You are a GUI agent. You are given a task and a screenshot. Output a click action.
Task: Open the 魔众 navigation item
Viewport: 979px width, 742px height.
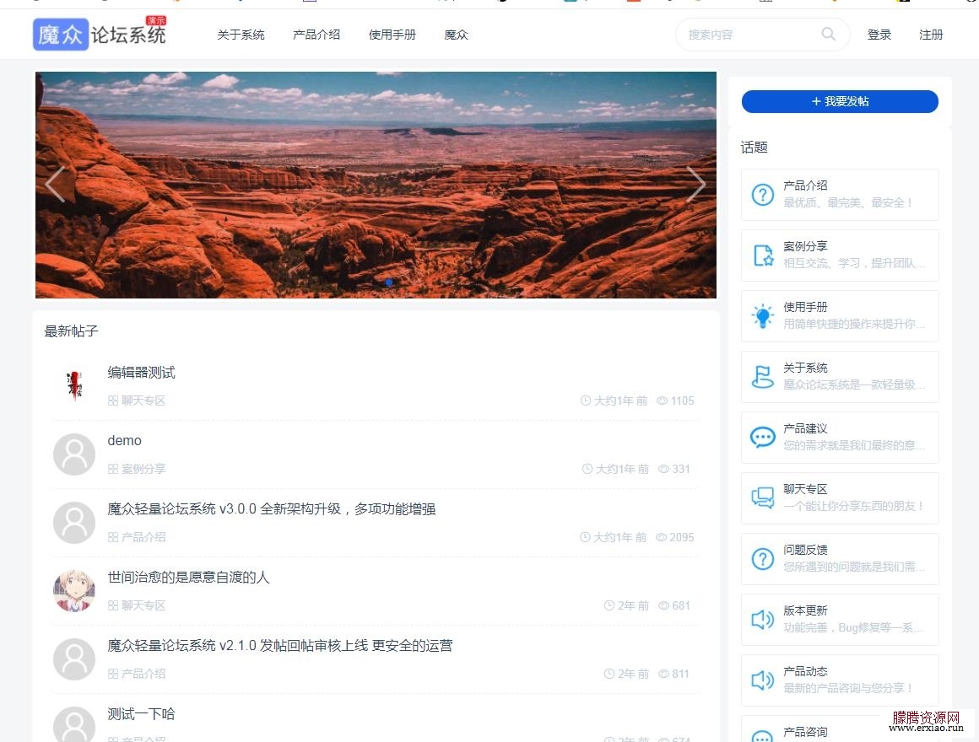[x=456, y=35]
